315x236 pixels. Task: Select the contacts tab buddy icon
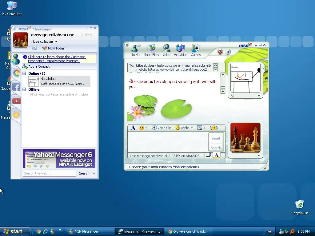coord(16,59)
